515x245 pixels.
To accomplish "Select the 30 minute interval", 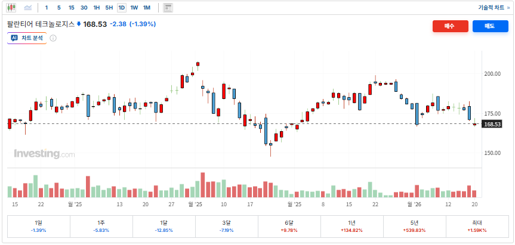I will click(x=84, y=8).
